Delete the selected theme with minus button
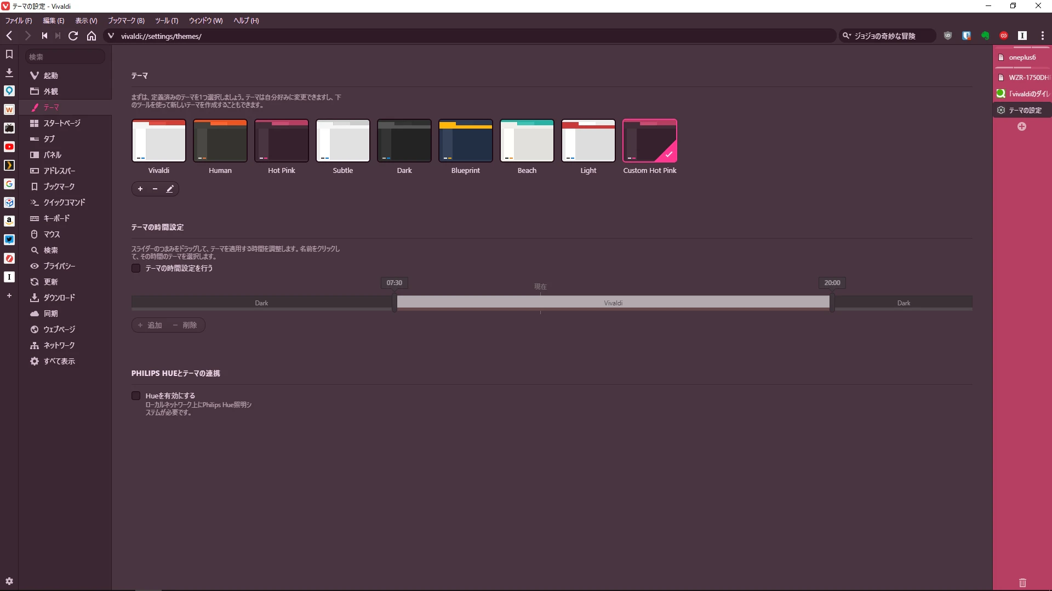Viewport: 1052px width, 591px height. click(155, 189)
